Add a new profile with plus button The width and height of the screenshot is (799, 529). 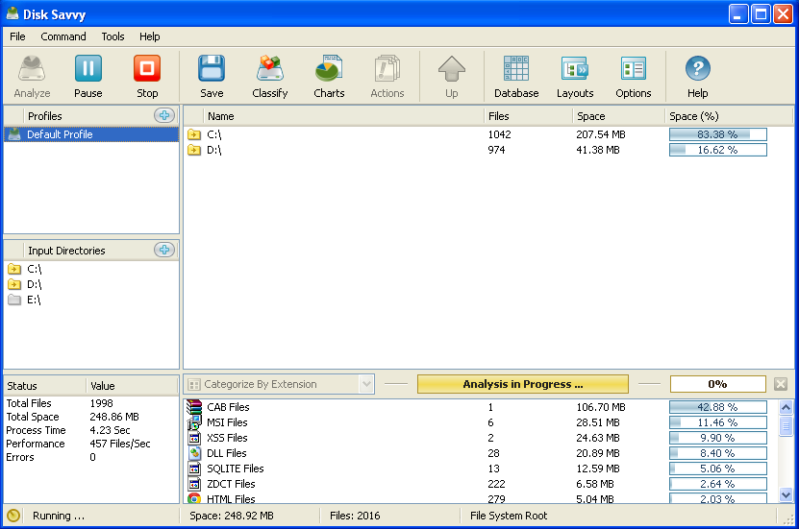pos(164,116)
